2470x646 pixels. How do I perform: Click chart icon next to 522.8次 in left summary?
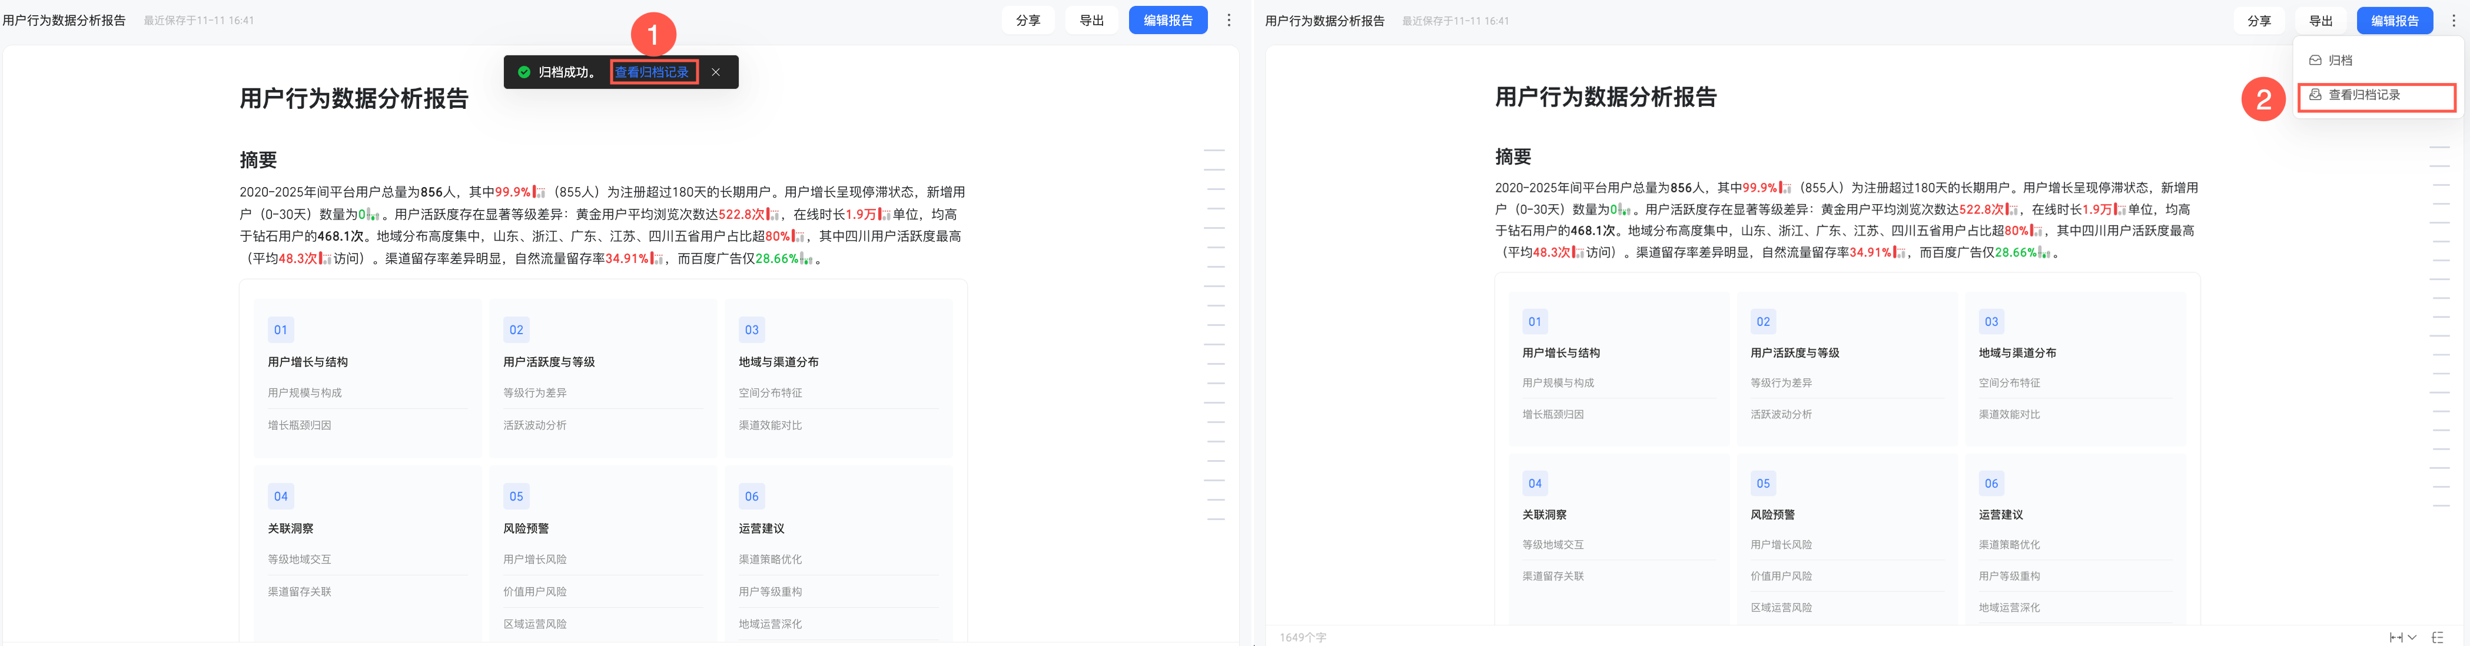click(773, 215)
